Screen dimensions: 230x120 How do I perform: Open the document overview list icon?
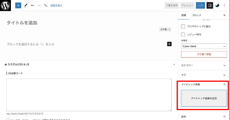pos(45,5)
